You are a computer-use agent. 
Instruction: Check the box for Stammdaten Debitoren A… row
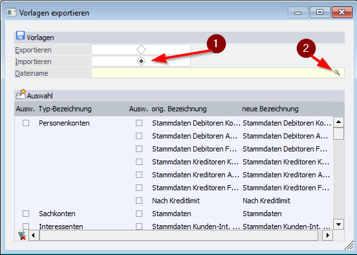(x=139, y=136)
